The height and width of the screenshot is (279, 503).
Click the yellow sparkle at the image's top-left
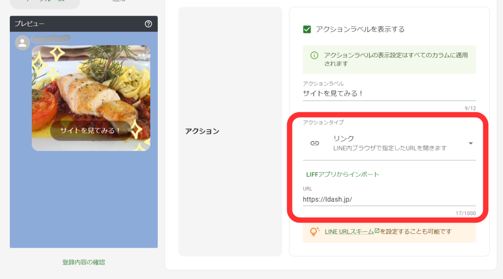pos(56,53)
